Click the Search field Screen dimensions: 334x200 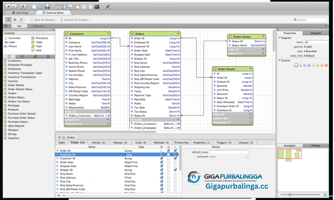pyautogui.click(x=310, y=20)
